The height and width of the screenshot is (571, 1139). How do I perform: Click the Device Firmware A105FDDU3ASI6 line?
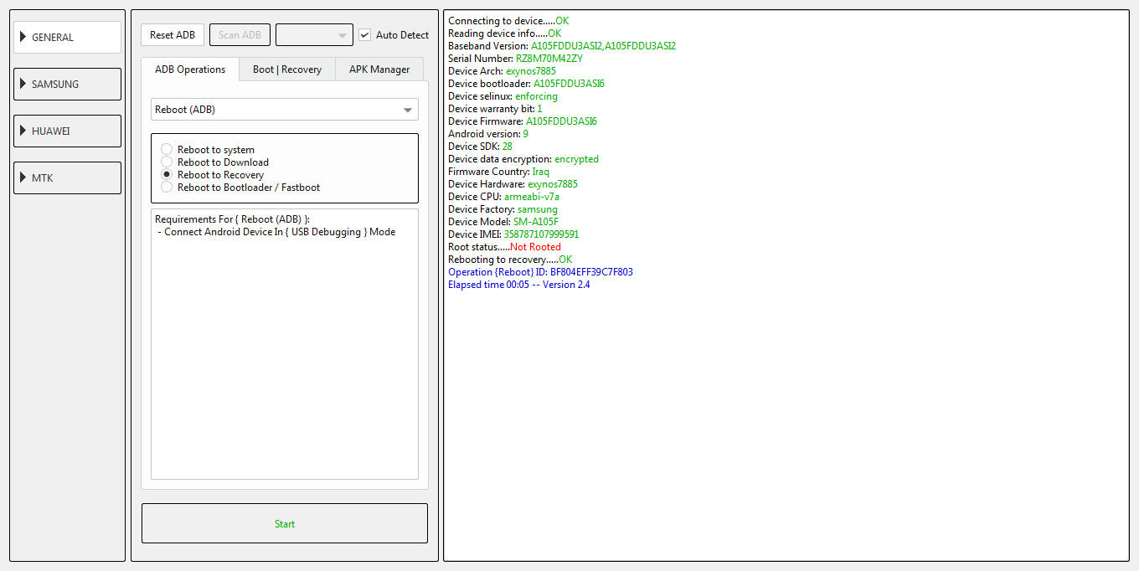[x=523, y=121]
